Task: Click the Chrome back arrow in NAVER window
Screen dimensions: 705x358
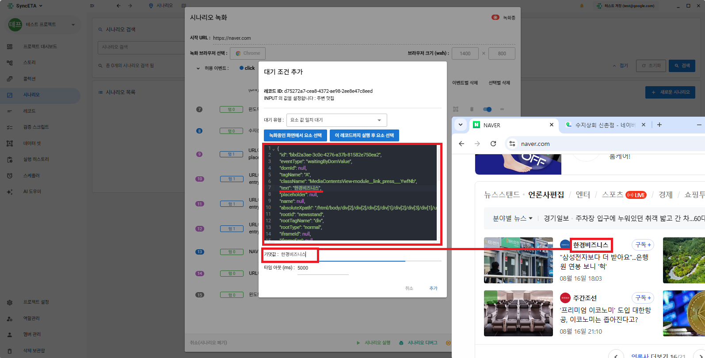Action: (x=461, y=144)
